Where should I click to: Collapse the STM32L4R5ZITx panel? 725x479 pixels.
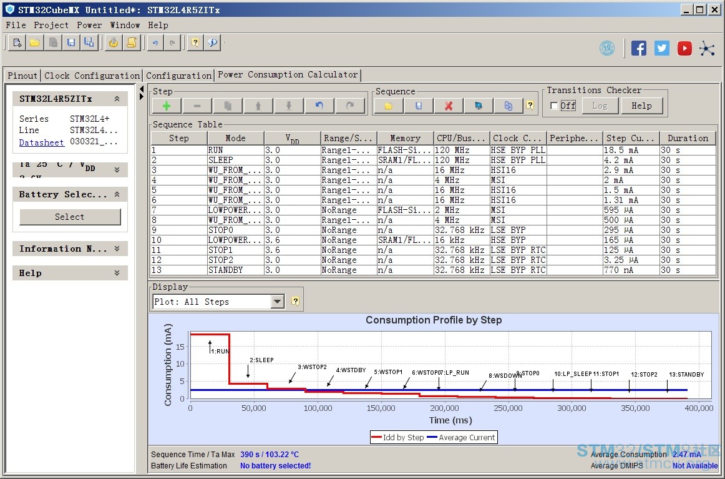click(117, 99)
